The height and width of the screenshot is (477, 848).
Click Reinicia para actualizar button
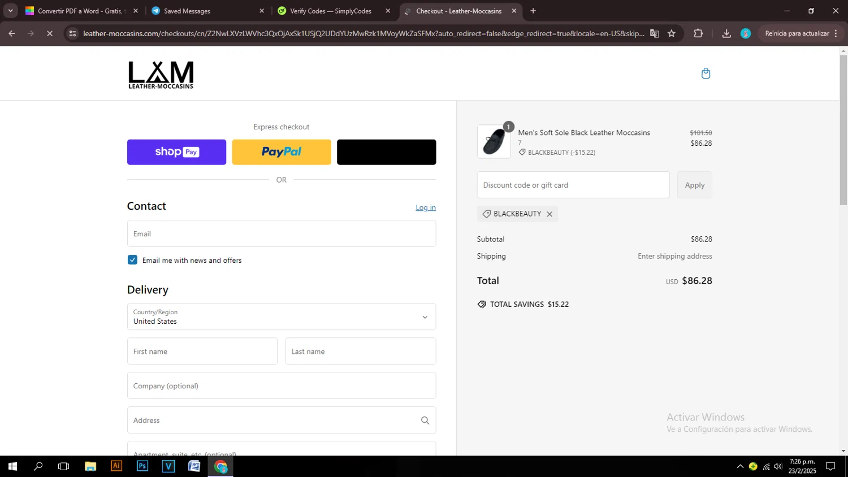(797, 33)
